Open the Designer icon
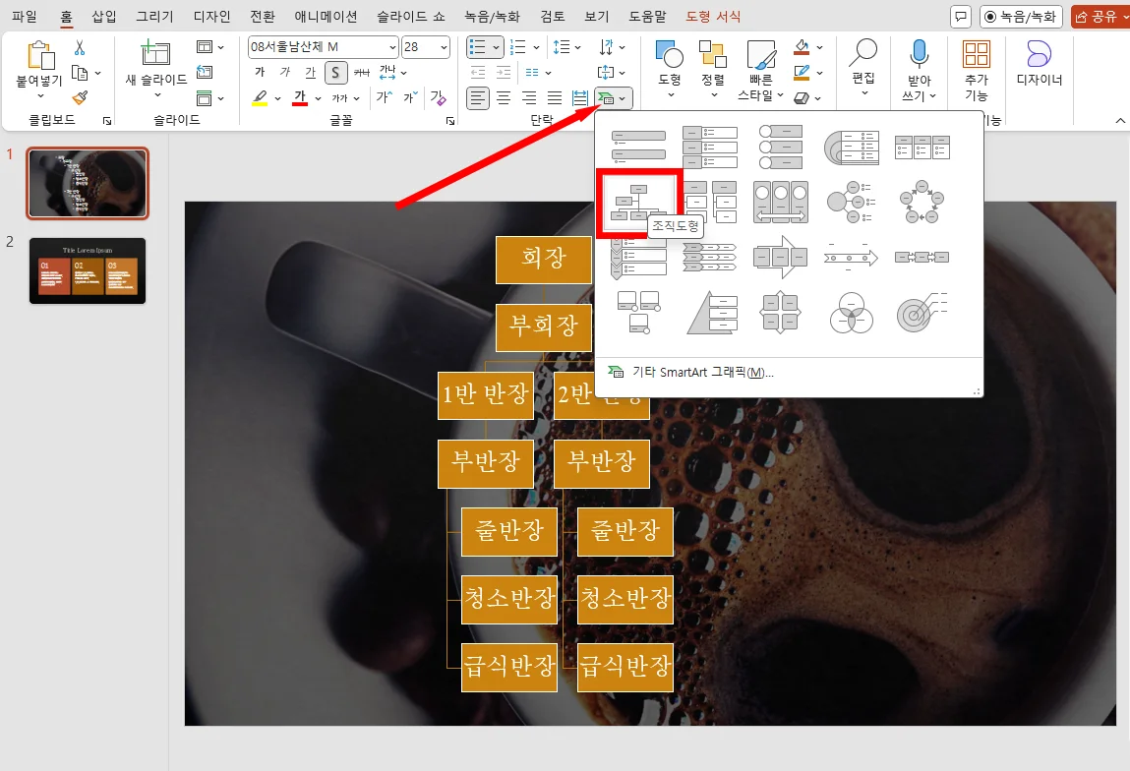This screenshot has width=1130, height=771. 1039,54
